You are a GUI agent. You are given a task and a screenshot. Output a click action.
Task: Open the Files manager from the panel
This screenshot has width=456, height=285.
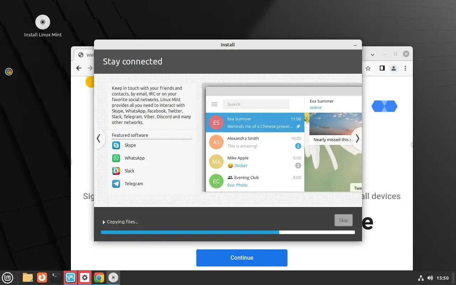(x=28, y=278)
